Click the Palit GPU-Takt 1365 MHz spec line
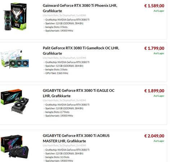This screenshot has height=162, width=173. (x=57, y=73)
